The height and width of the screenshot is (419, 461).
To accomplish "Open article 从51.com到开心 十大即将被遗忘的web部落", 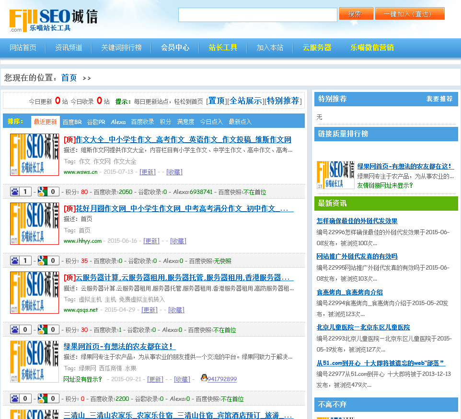I will coord(381,363).
